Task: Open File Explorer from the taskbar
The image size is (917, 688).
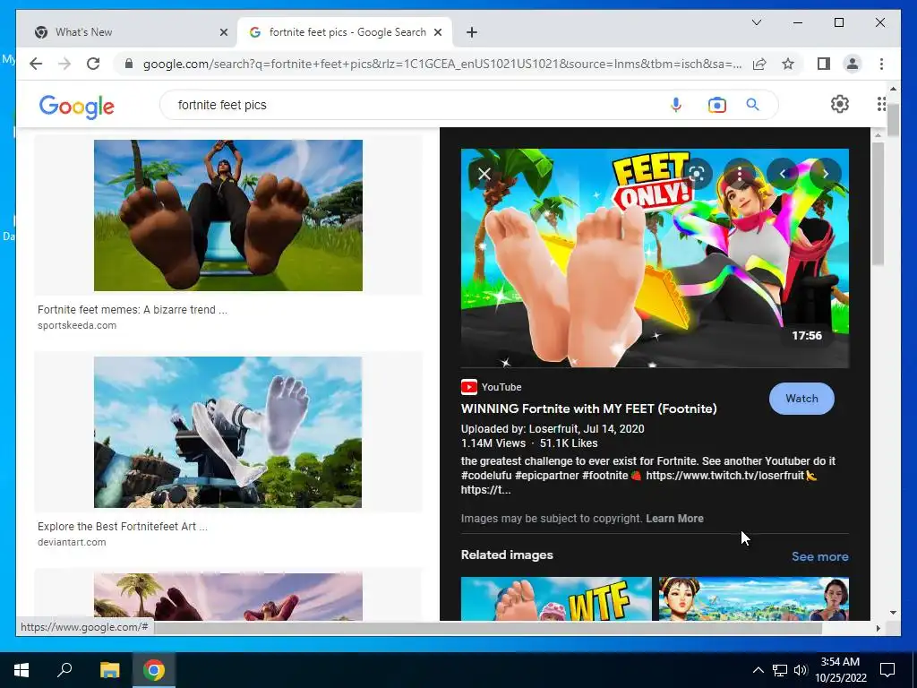Action: click(x=109, y=670)
